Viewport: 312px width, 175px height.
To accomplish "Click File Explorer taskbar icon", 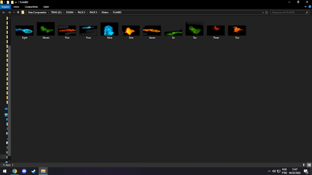I will tap(43, 171).
